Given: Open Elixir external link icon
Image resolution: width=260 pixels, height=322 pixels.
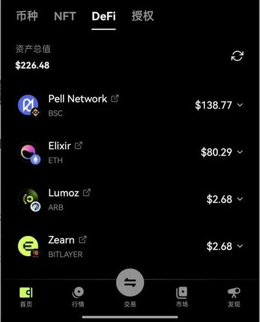Looking at the screenshot, I should pyautogui.click(x=79, y=146).
